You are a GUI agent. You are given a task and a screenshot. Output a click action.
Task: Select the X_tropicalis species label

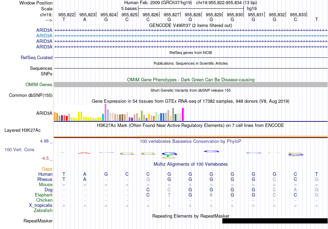pos(41,205)
